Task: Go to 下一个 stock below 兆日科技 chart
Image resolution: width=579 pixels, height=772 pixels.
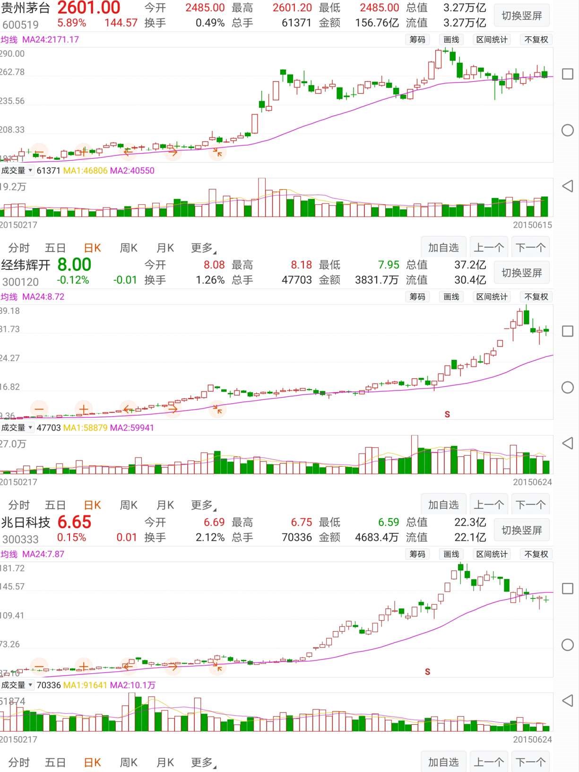Action: [x=530, y=762]
